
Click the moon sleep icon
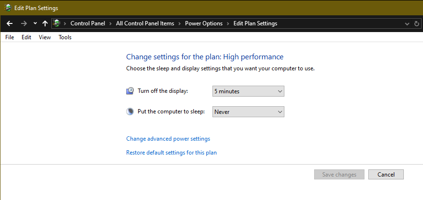click(130, 111)
